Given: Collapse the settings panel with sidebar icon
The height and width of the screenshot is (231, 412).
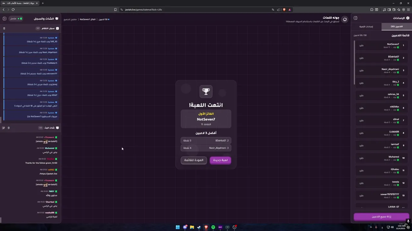Looking at the screenshot, I should tap(355, 18).
